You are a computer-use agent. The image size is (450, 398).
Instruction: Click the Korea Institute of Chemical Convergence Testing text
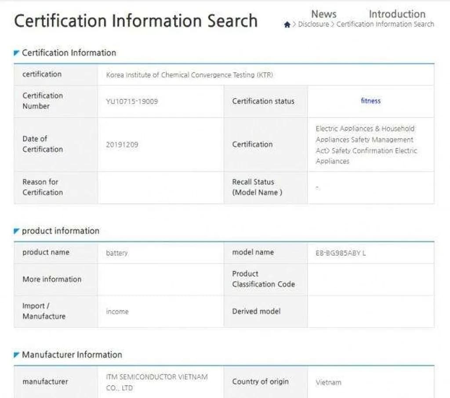(x=189, y=75)
